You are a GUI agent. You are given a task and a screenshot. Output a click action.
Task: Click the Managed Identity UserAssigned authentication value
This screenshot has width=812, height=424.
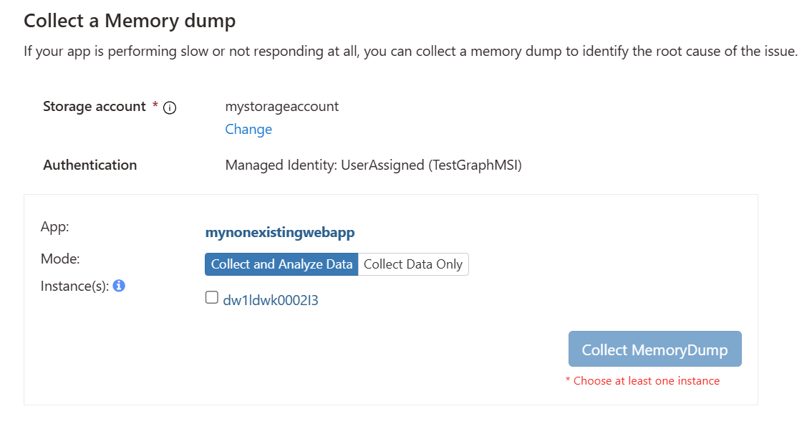click(x=373, y=165)
